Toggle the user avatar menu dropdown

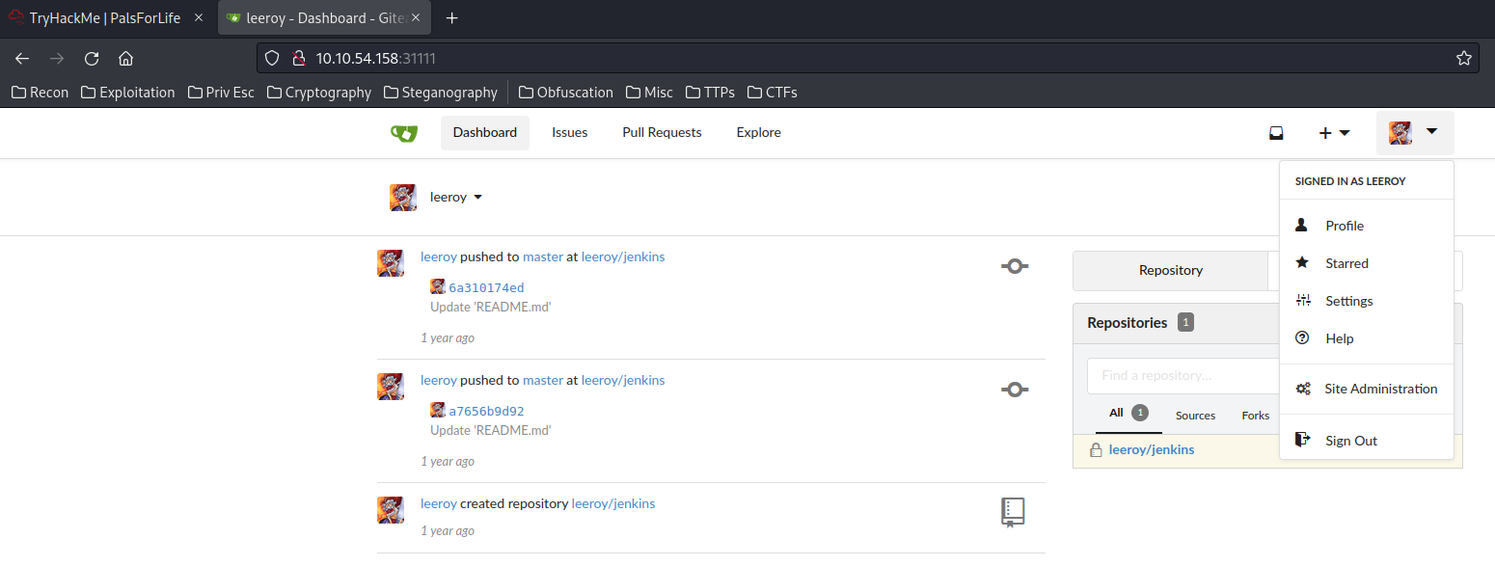pos(1415,133)
